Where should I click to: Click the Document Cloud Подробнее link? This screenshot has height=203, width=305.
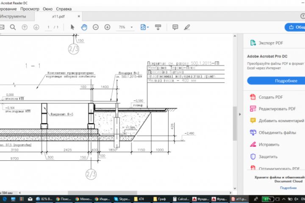click(x=288, y=187)
